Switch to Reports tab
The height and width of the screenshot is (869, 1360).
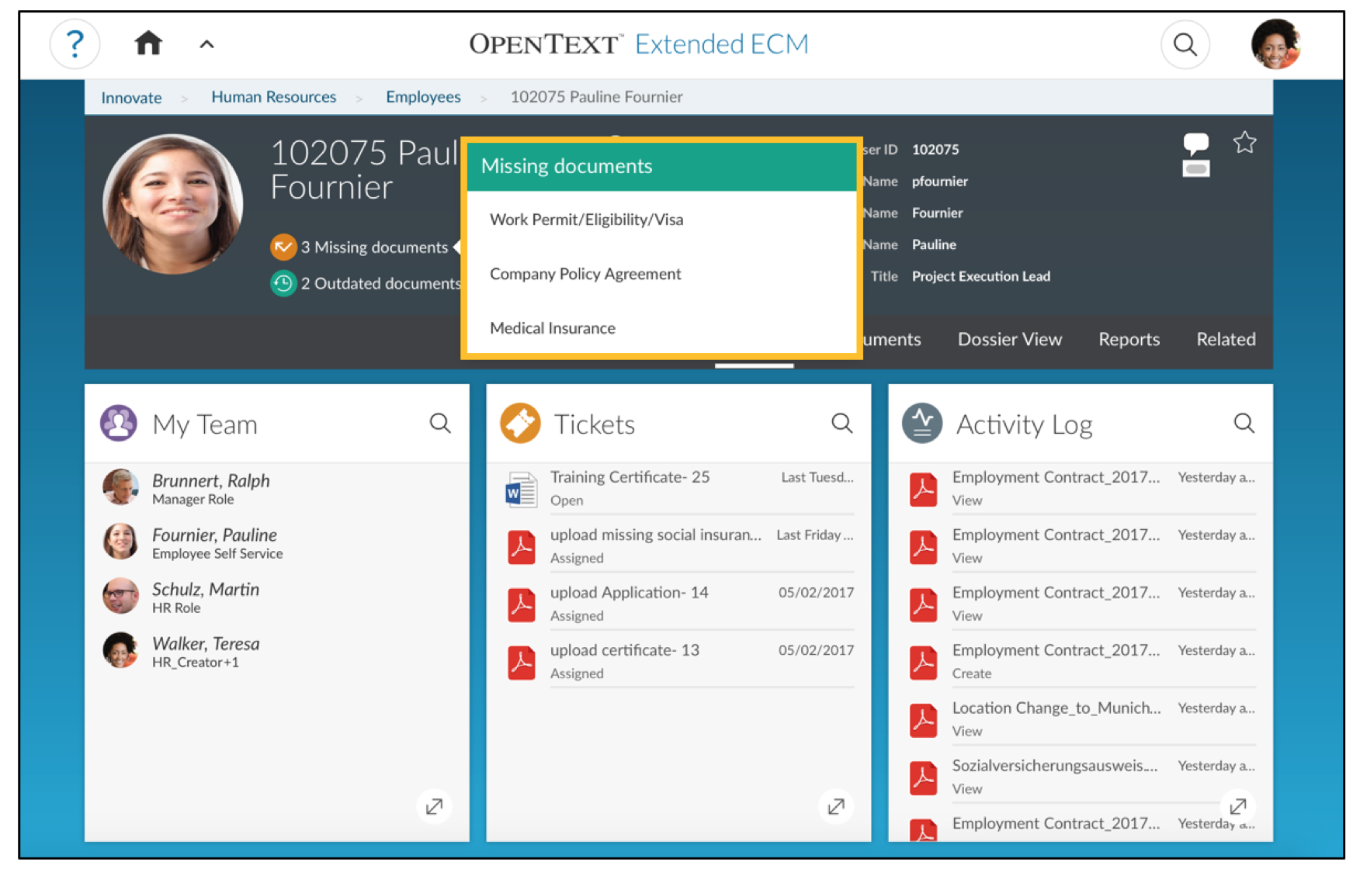[1129, 339]
